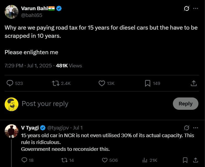The width and height of the screenshot is (205, 167).
Task: Reply to Varun Bahl's post via comment icon
Action: [x=10, y=83]
